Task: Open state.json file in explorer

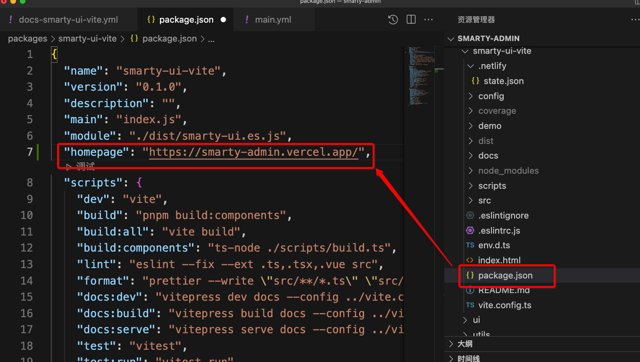Action: (x=503, y=81)
